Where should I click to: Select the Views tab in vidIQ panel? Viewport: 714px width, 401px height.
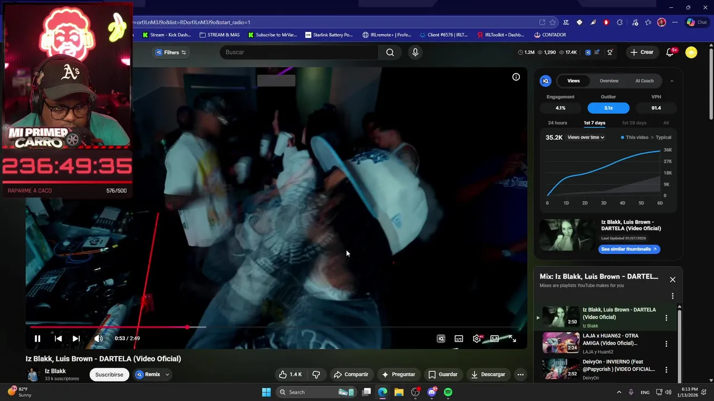(573, 81)
